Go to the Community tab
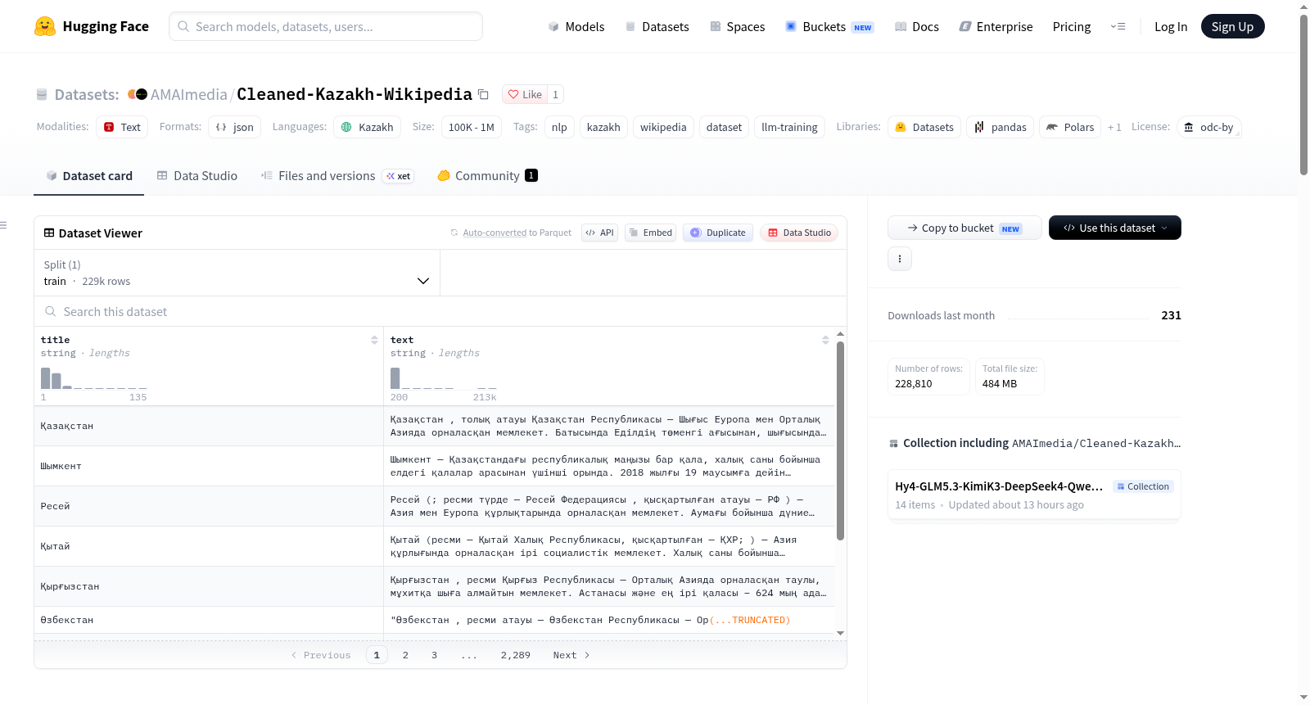1310x705 pixels. 487,176
